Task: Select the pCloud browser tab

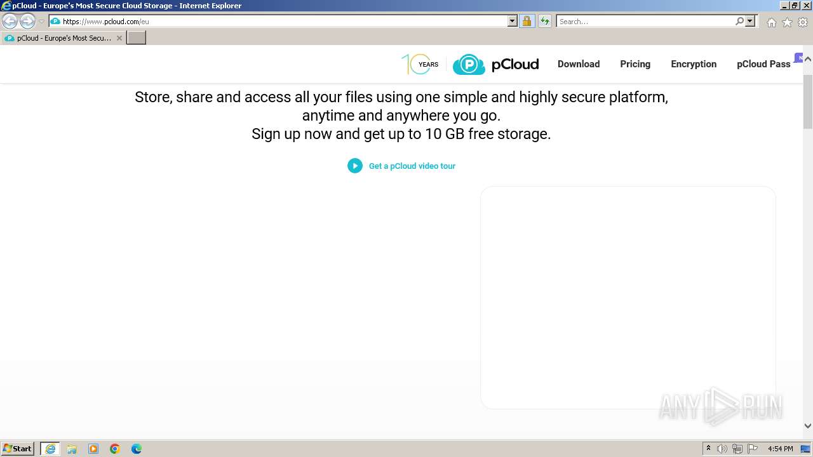Action: tap(63, 38)
